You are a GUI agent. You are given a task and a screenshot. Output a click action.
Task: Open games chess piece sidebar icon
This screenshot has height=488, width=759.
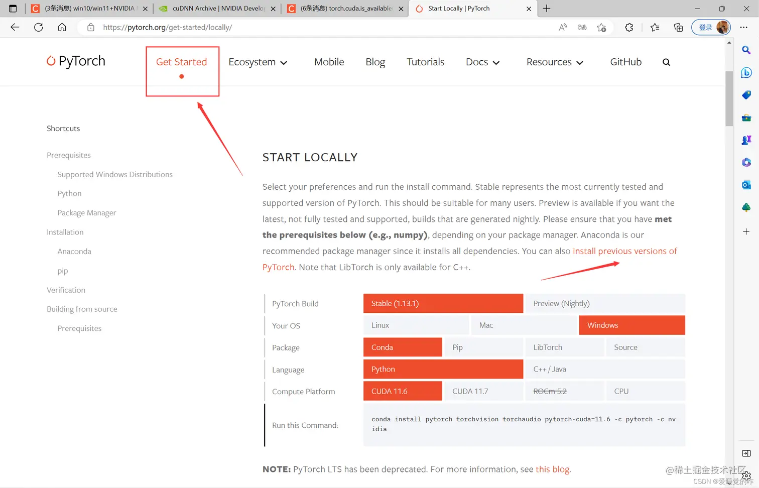tap(746, 140)
